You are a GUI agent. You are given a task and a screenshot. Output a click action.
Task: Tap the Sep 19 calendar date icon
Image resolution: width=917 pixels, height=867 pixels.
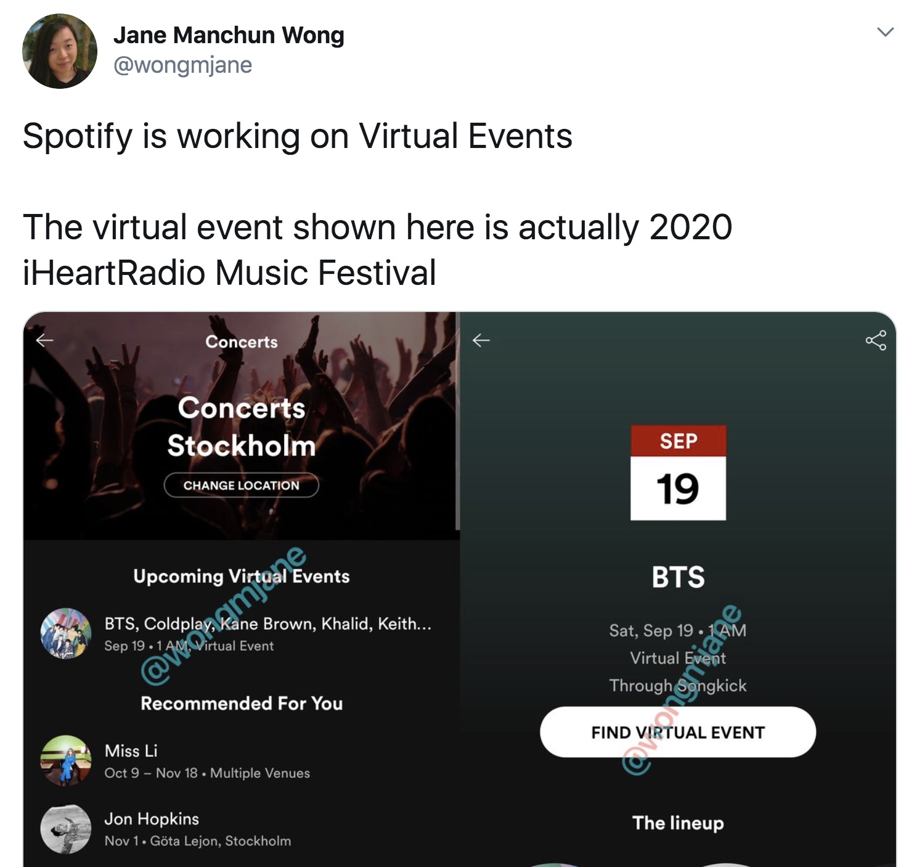click(x=678, y=472)
